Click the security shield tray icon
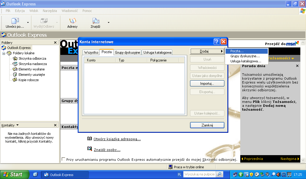 [x=251, y=175]
